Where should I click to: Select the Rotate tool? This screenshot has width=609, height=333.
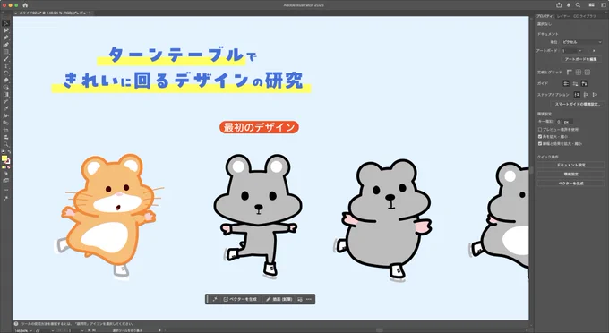[6, 73]
